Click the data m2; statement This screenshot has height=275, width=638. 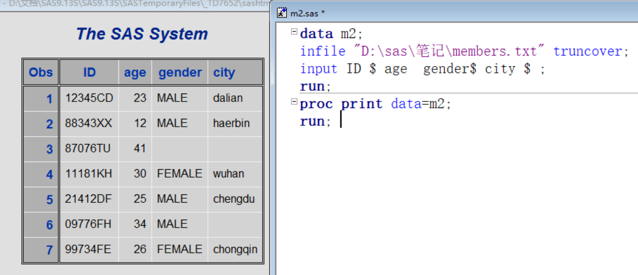click(x=330, y=34)
